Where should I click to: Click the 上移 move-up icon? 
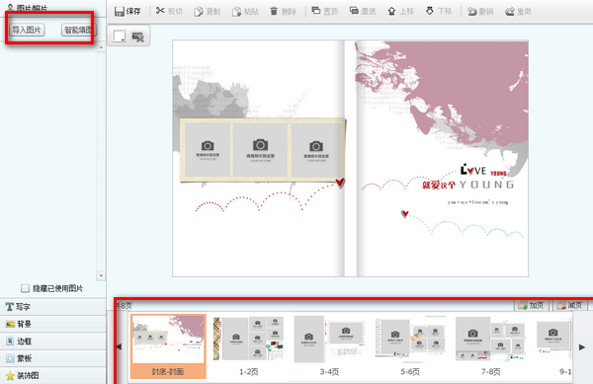coord(391,11)
